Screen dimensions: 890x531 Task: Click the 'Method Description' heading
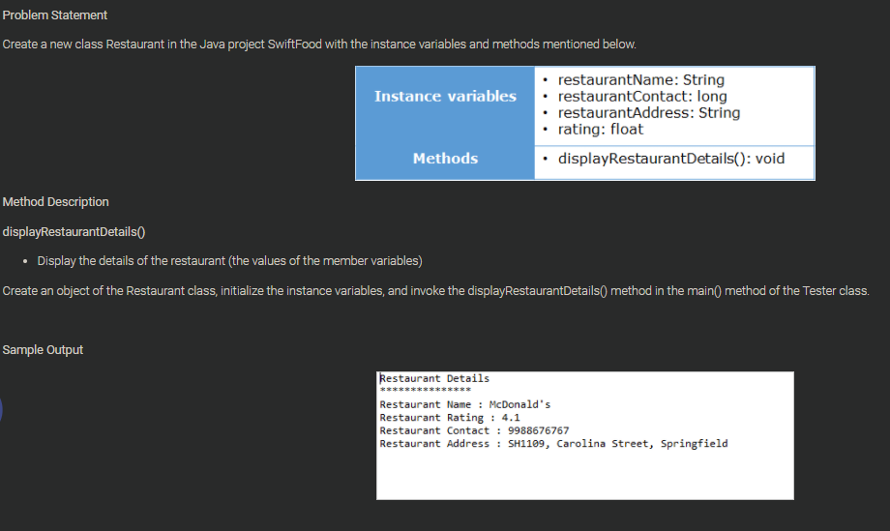point(56,202)
